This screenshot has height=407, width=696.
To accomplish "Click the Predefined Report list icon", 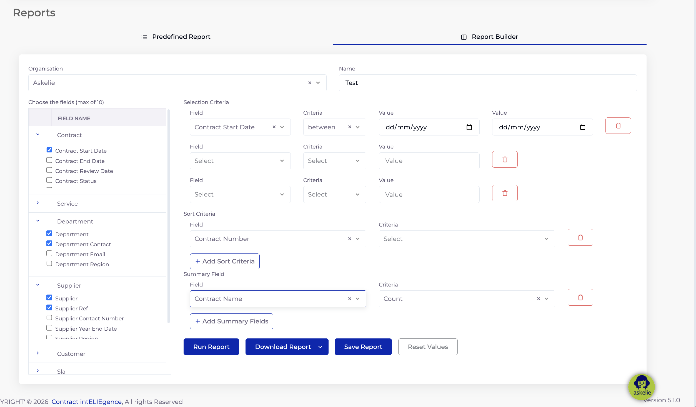I will pyautogui.click(x=144, y=37).
